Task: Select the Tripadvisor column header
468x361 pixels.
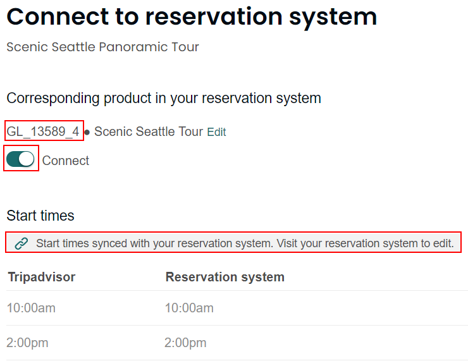Action: [42, 277]
